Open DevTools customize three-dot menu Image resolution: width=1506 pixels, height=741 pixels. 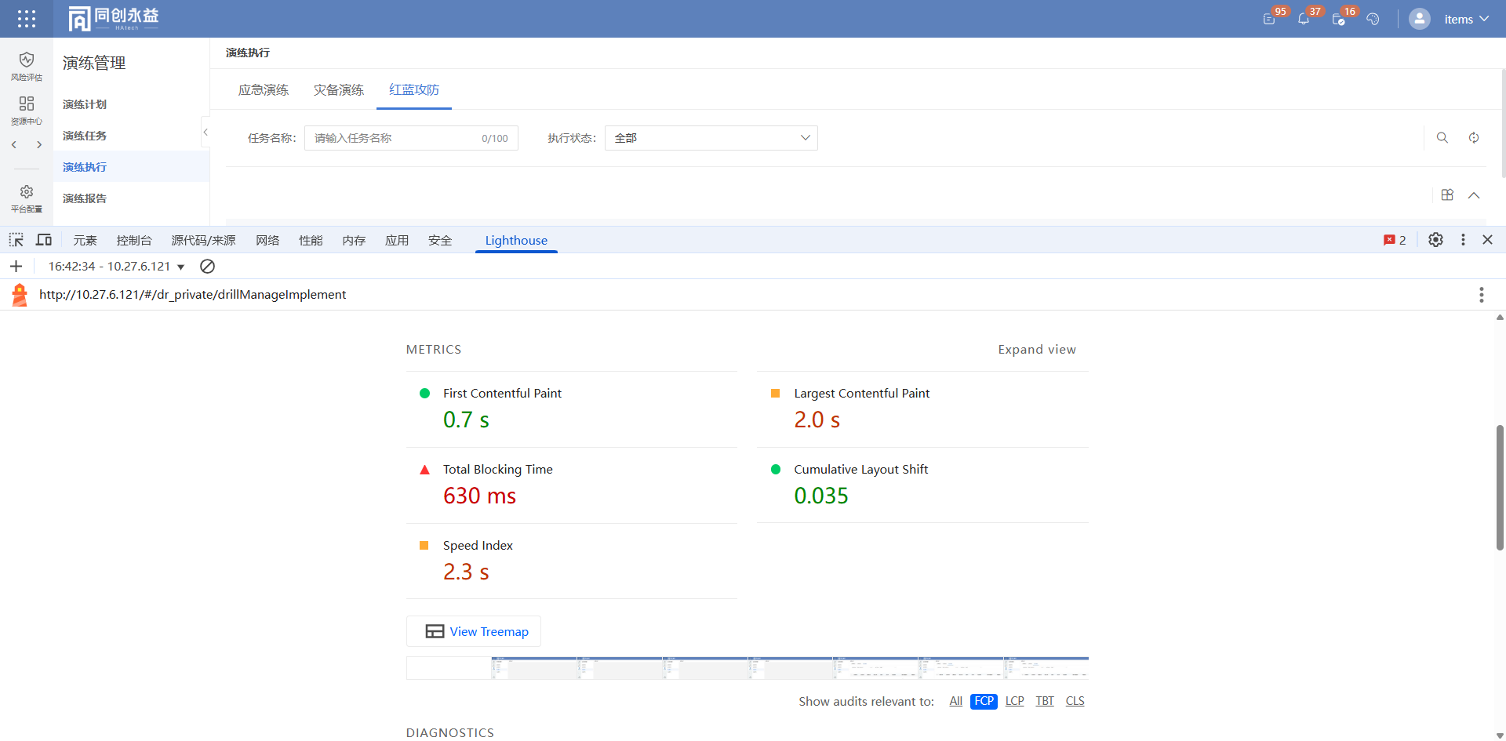1463,240
